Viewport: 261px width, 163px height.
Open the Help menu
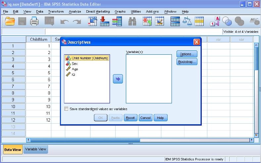coord(185,12)
